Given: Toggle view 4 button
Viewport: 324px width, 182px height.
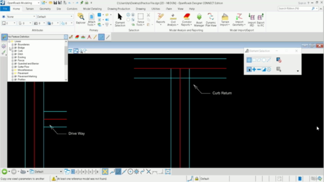Looking at the screenshot, I should (x=83, y=171).
